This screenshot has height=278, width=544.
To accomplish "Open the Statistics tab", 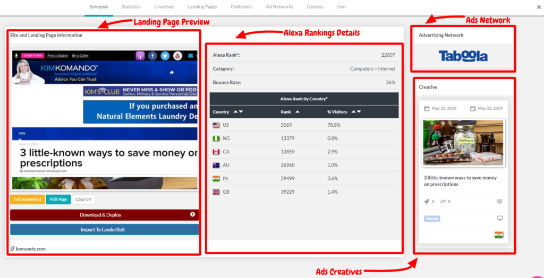I will click(x=131, y=6).
